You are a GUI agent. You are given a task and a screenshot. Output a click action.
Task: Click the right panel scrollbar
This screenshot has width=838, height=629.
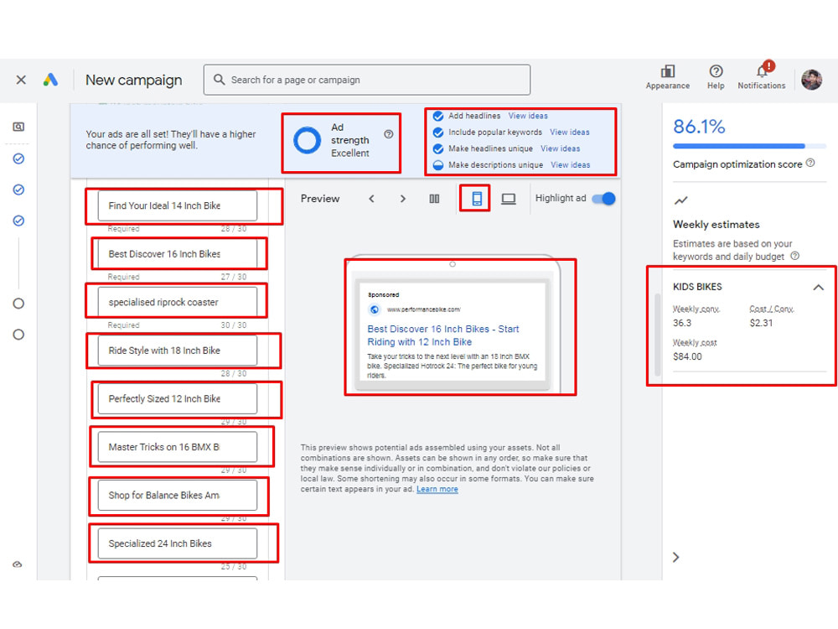click(659, 333)
